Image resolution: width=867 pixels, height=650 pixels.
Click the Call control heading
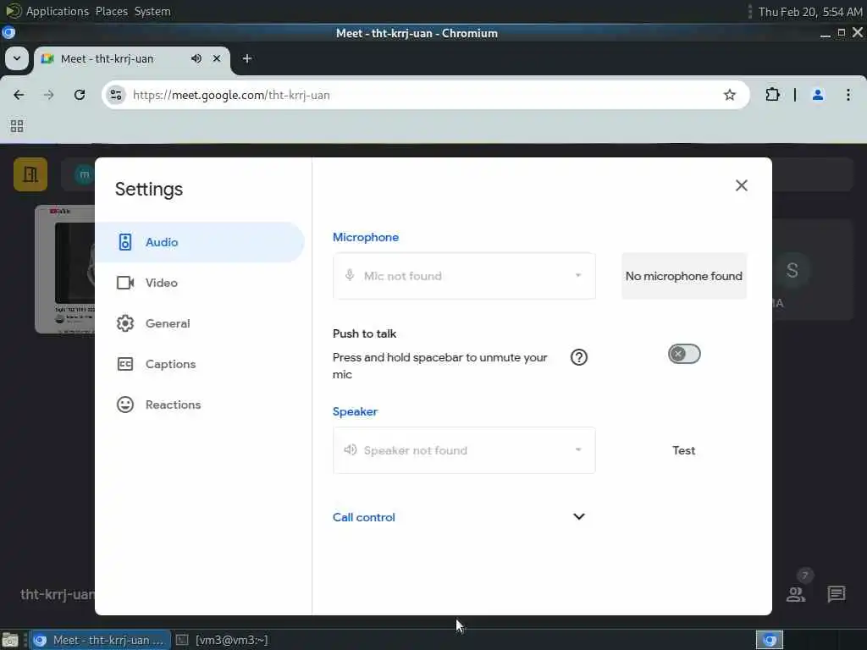[x=364, y=517]
